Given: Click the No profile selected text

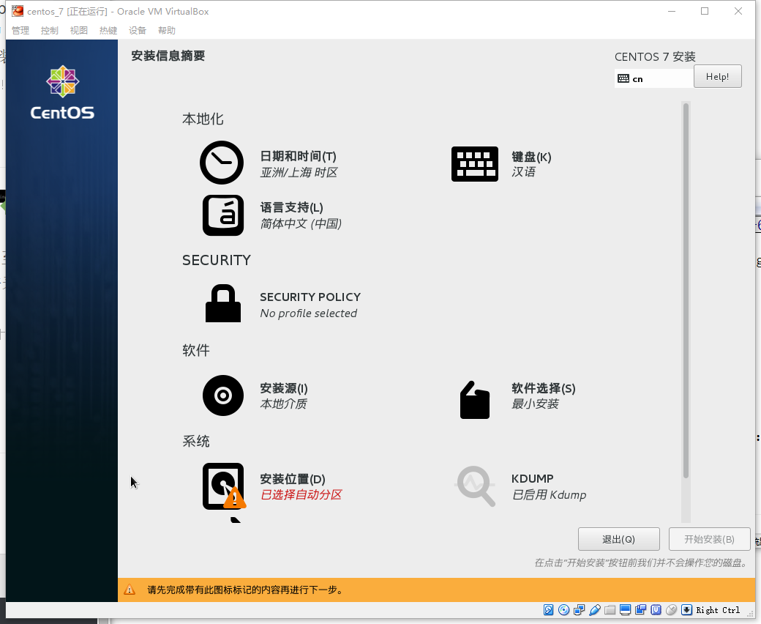Looking at the screenshot, I should (x=309, y=313).
